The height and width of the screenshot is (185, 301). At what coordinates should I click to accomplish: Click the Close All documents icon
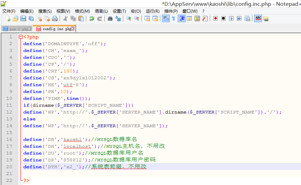click(x=47, y=18)
